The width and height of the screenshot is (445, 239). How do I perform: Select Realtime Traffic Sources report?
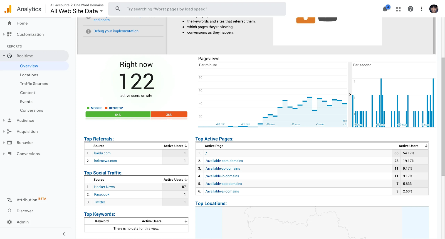[34, 84]
